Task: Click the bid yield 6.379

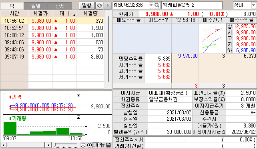Action: coord(250,56)
